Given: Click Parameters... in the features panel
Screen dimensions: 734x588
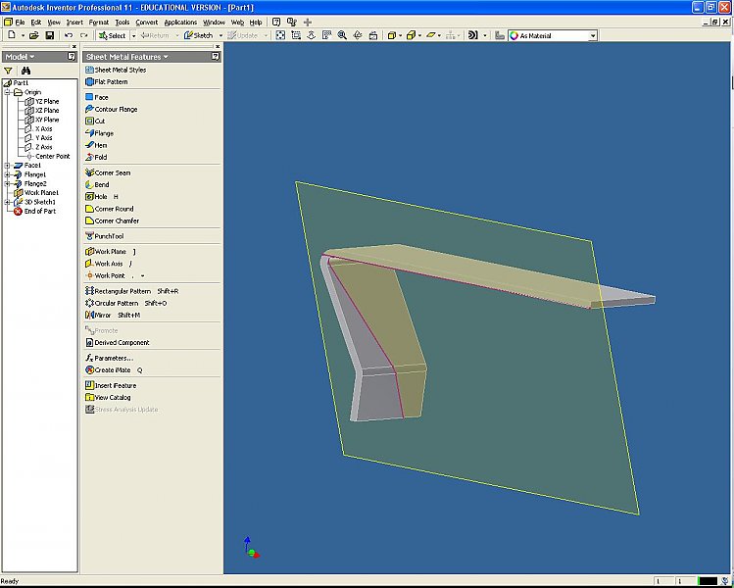Looking at the screenshot, I should (x=114, y=358).
